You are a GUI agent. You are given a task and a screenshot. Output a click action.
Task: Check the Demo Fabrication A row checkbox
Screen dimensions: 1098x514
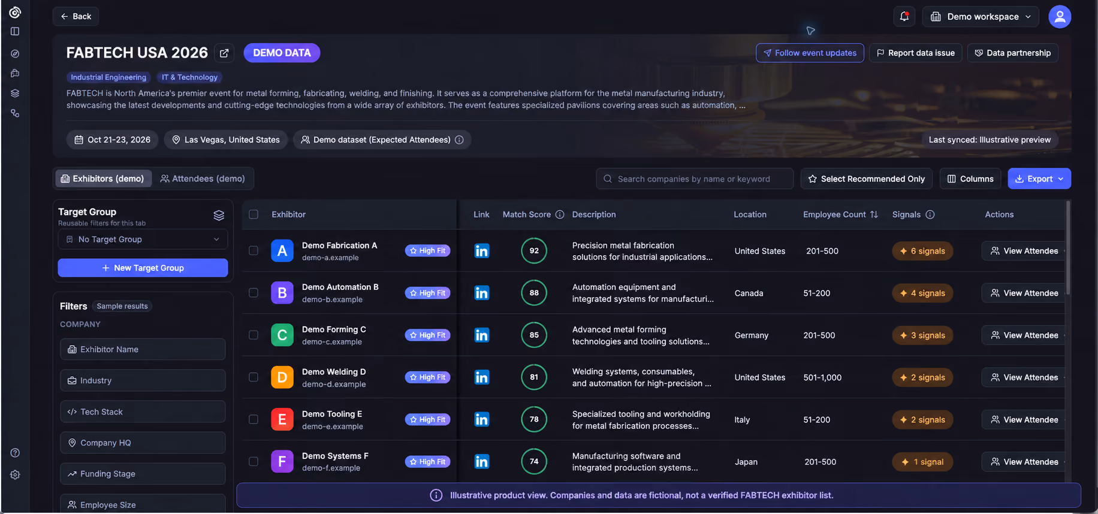tap(254, 251)
